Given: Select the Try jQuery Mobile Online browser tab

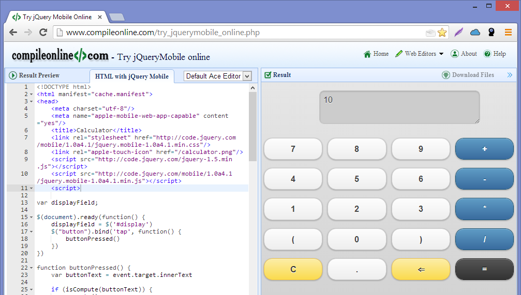Looking at the screenshot, I should pyautogui.click(x=57, y=17).
